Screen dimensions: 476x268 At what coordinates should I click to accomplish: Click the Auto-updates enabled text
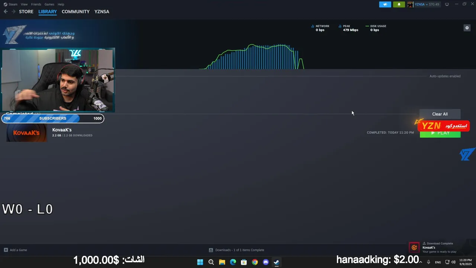click(445, 76)
